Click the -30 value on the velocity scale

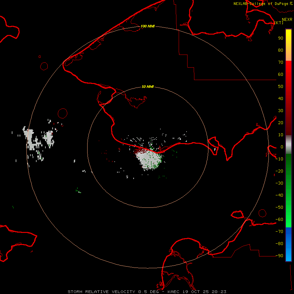[x=279, y=183]
